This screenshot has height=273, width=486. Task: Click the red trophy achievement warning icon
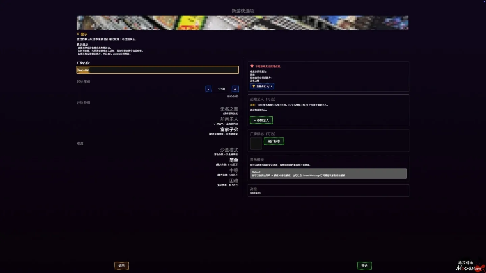[x=252, y=66]
